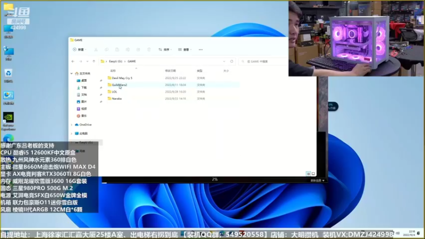
Task: Open the Network desktop icon
Action: coord(8,54)
